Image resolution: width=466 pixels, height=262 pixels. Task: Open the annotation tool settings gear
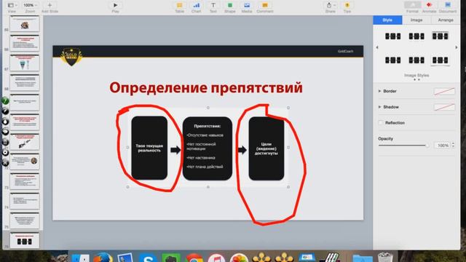[x=5, y=152]
